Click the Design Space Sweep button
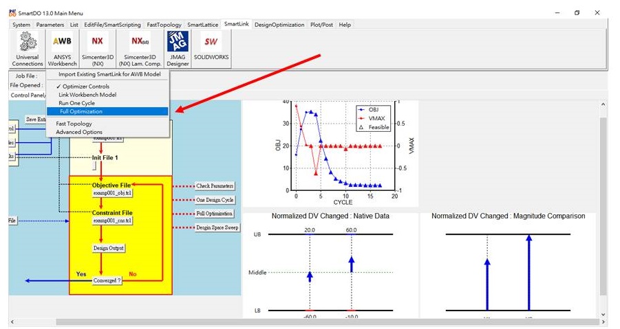 tap(216, 227)
